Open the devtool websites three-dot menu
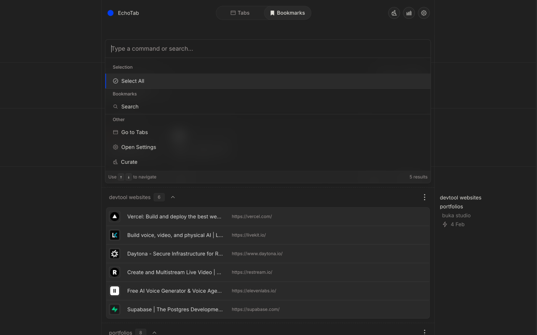This screenshot has width=537, height=335. pyautogui.click(x=425, y=197)
